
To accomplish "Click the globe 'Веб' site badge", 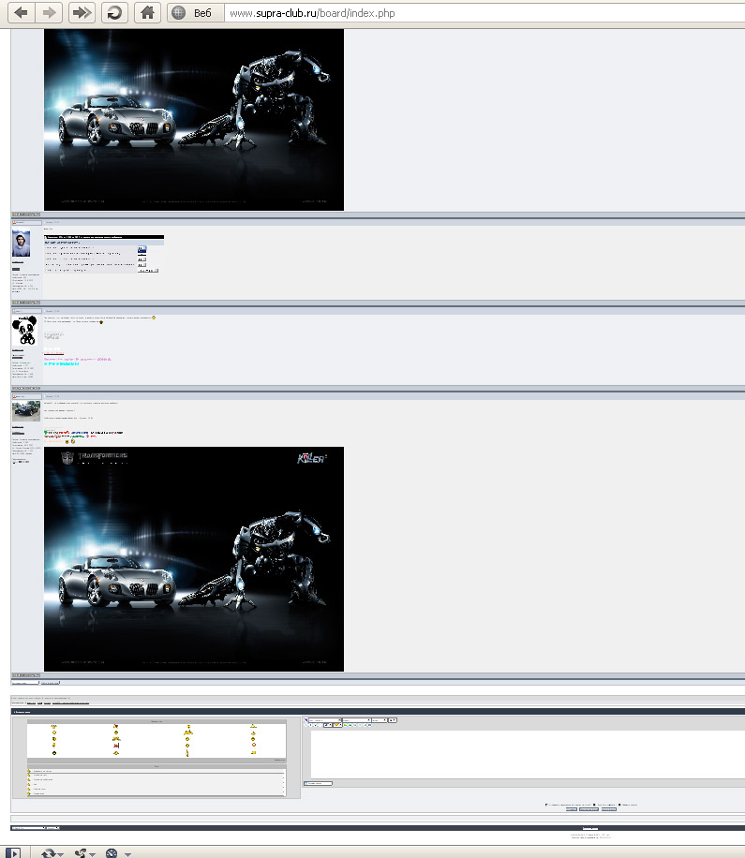I will pos(193,13).
